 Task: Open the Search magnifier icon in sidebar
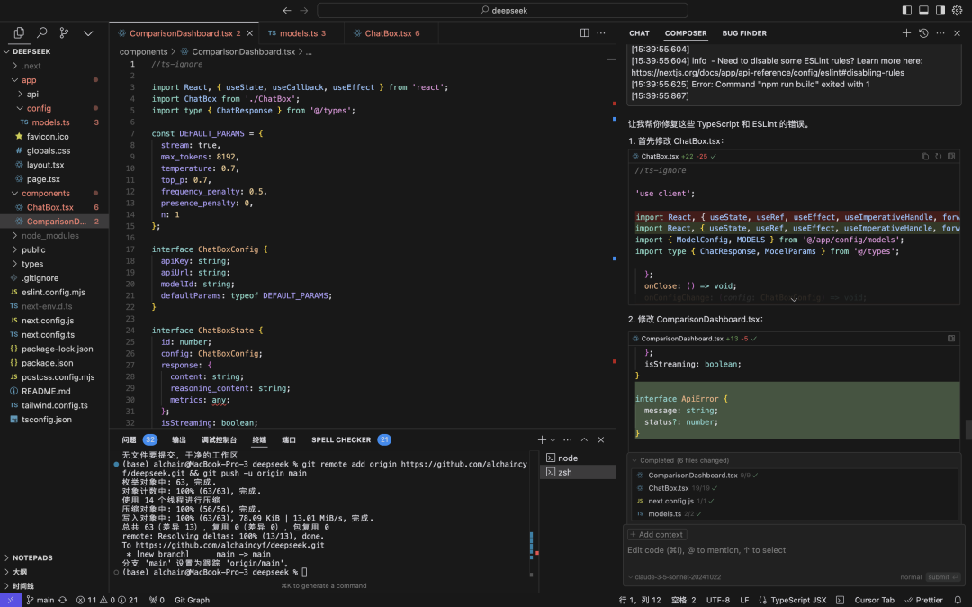tap(41, 32)
